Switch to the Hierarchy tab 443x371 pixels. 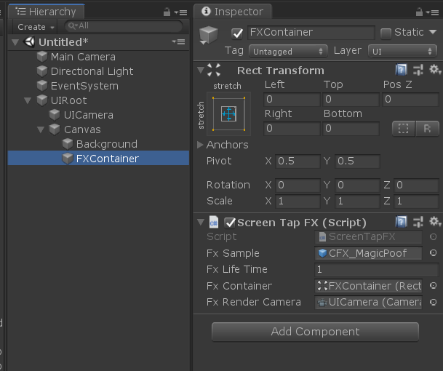pyautogui.click(x=47, y=12)
